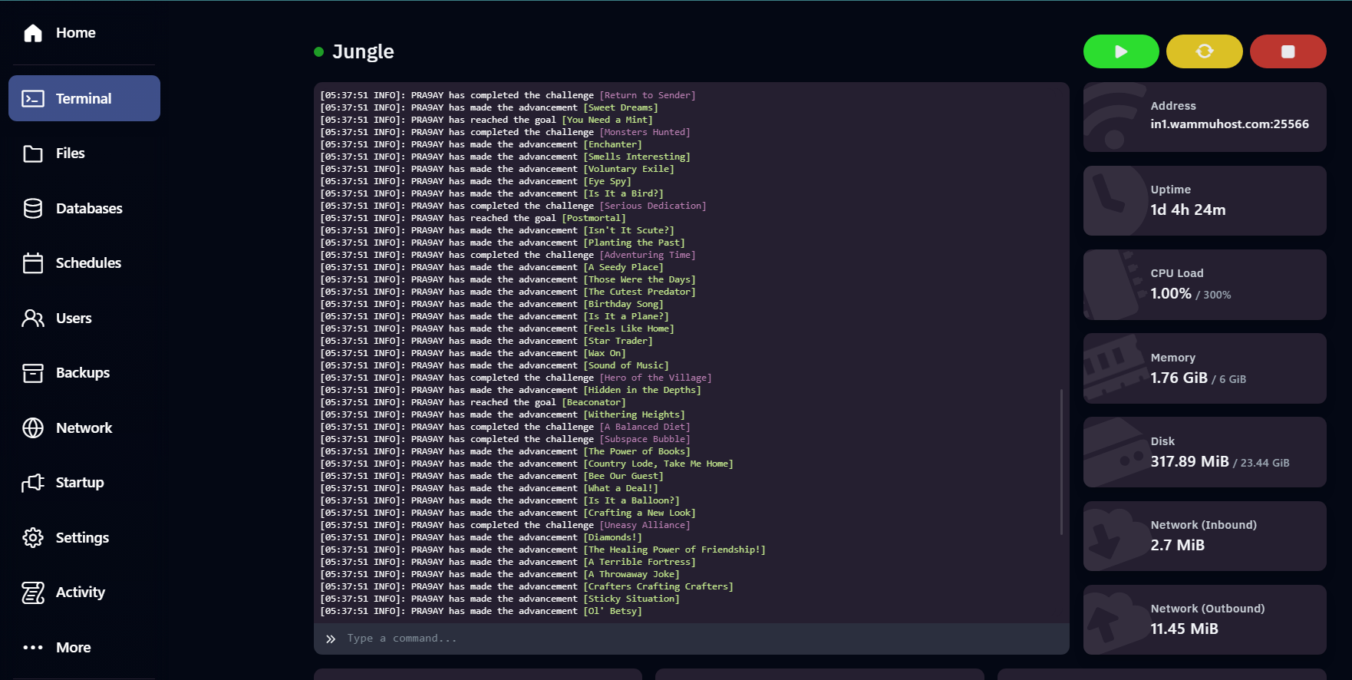Click the Jungle server name heading
This screenshot has width=1352, height=680.
362,51
